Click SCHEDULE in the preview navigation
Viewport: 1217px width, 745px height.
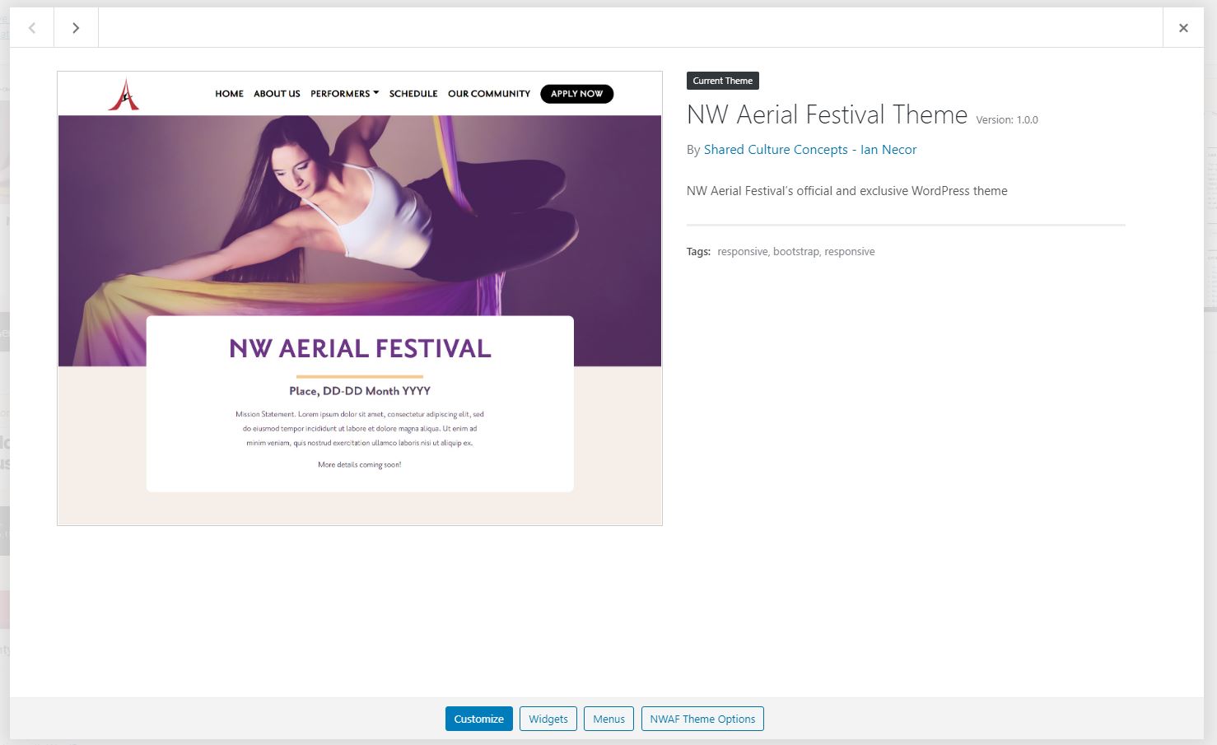(x=413, y=94)
